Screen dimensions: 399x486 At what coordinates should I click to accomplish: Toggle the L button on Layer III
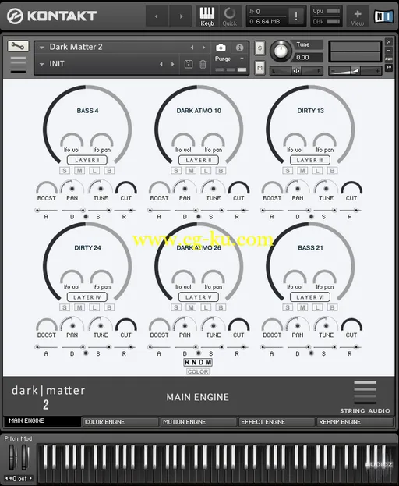(x=317, y=171)
